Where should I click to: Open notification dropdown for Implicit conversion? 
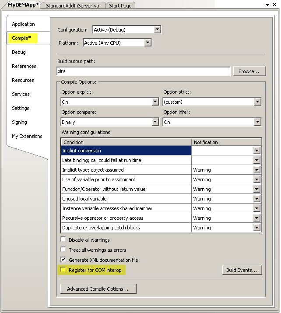257,151
